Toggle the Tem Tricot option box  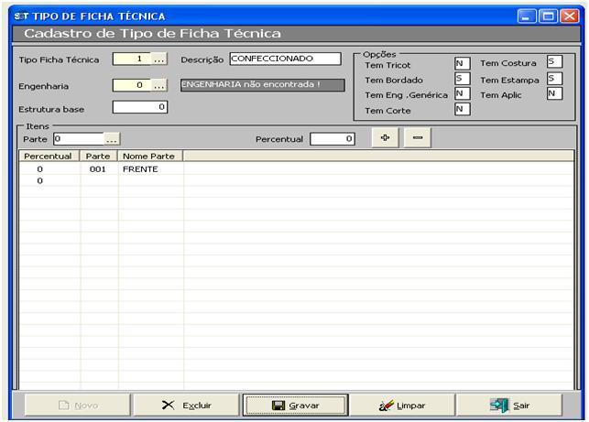(462, 64)
